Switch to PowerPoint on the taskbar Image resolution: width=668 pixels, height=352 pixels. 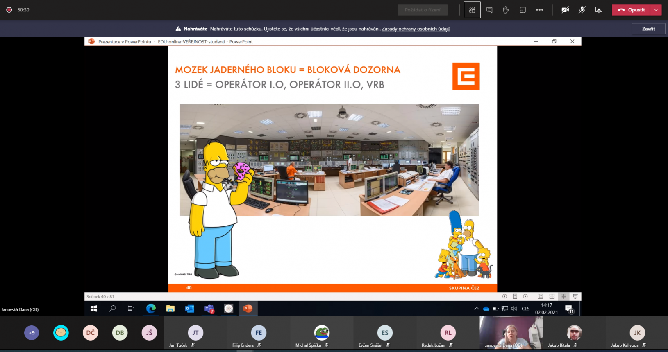[248, 309]
